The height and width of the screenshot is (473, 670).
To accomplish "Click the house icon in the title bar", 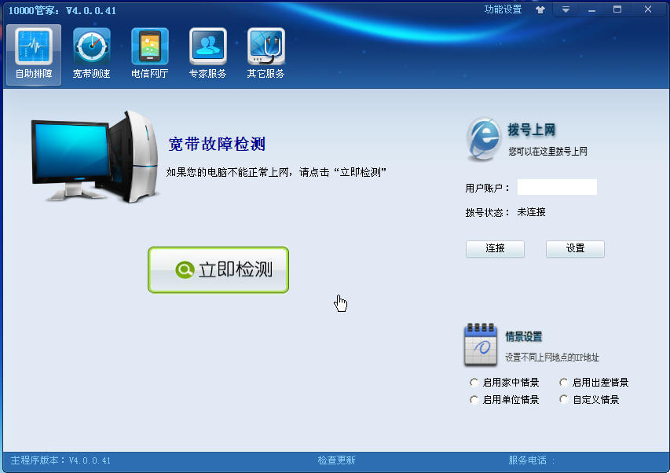I will 540,9.
